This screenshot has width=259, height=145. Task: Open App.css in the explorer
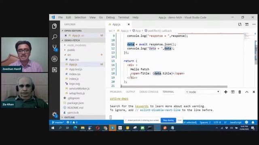74,60
